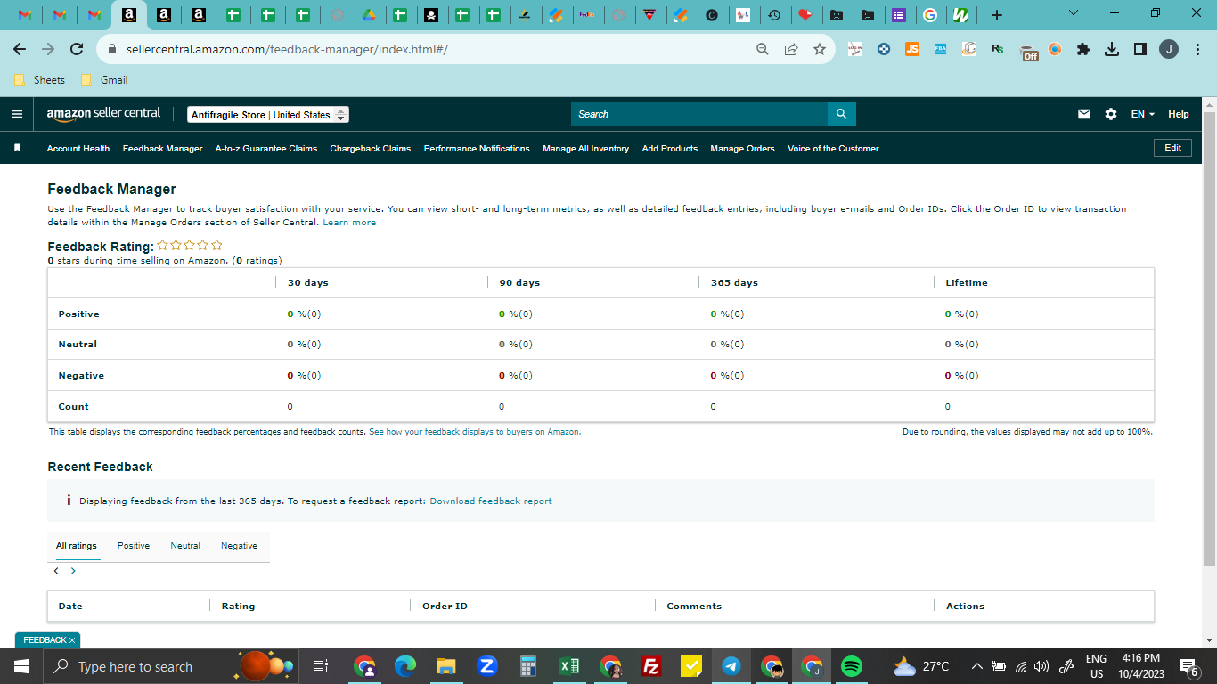Open Voice of the Customer
1217x684 pixels.
(833, 149)
